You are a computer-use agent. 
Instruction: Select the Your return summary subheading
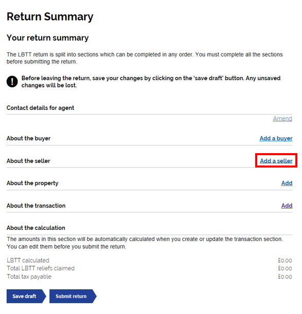coord(47,38)
